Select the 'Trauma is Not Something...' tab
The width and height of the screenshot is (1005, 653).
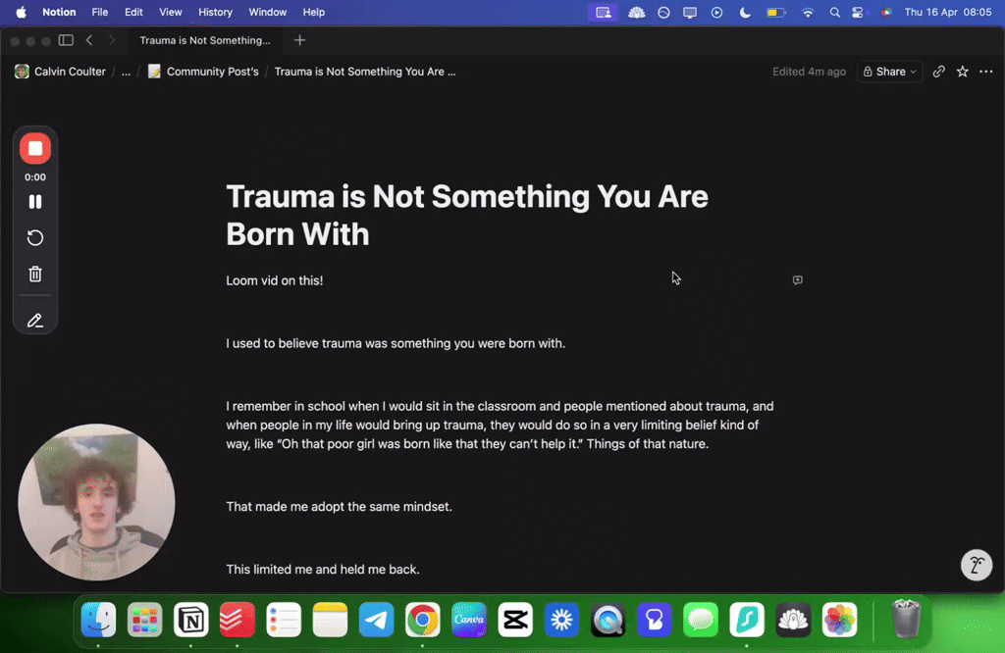coord(205,40)
